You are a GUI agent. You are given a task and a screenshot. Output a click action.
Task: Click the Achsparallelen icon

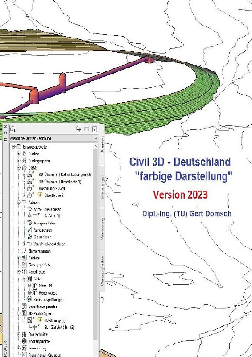click(29, 223)
